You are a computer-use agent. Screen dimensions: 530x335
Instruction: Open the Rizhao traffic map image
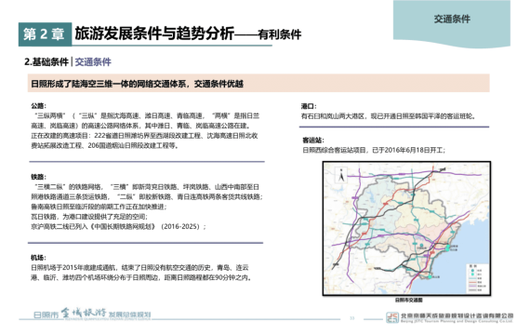pyautogui.click(x=406, y=228)
